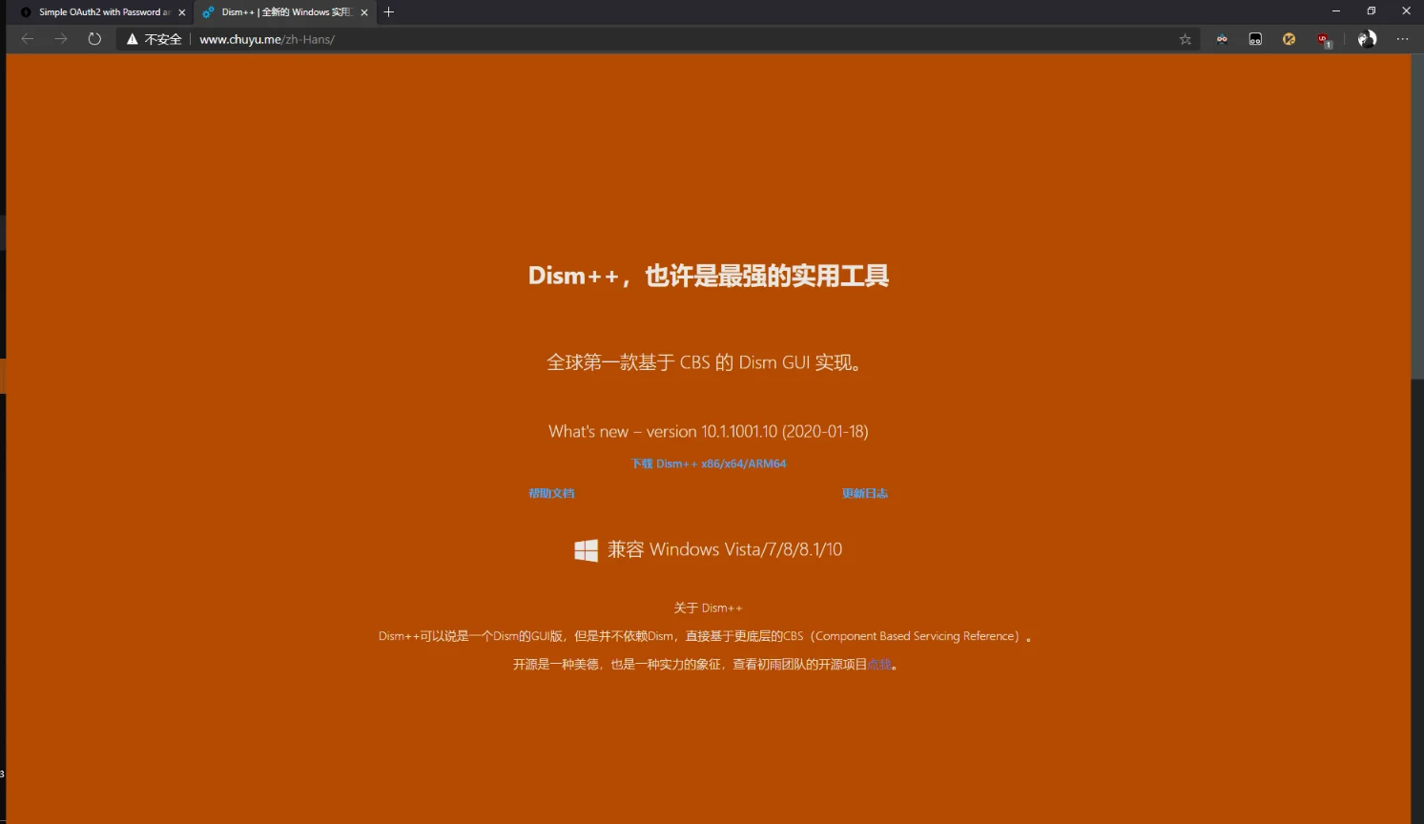
Task: Open the 更新日志 changelog link
Action: (865, 493)
